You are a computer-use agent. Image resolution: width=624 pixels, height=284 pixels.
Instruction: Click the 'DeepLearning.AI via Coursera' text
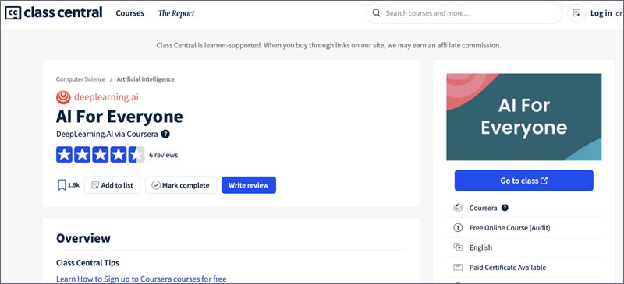(x=107, y=135)
